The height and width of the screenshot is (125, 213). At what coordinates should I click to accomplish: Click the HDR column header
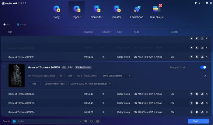120,32
